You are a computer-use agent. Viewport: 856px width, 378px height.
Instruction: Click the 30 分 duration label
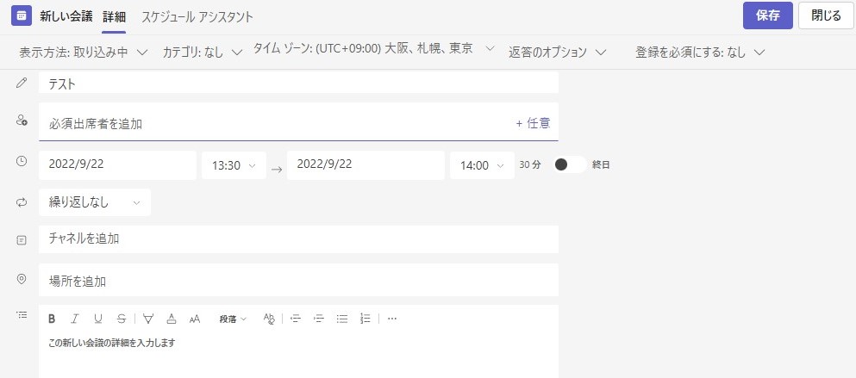pos(530,164)
